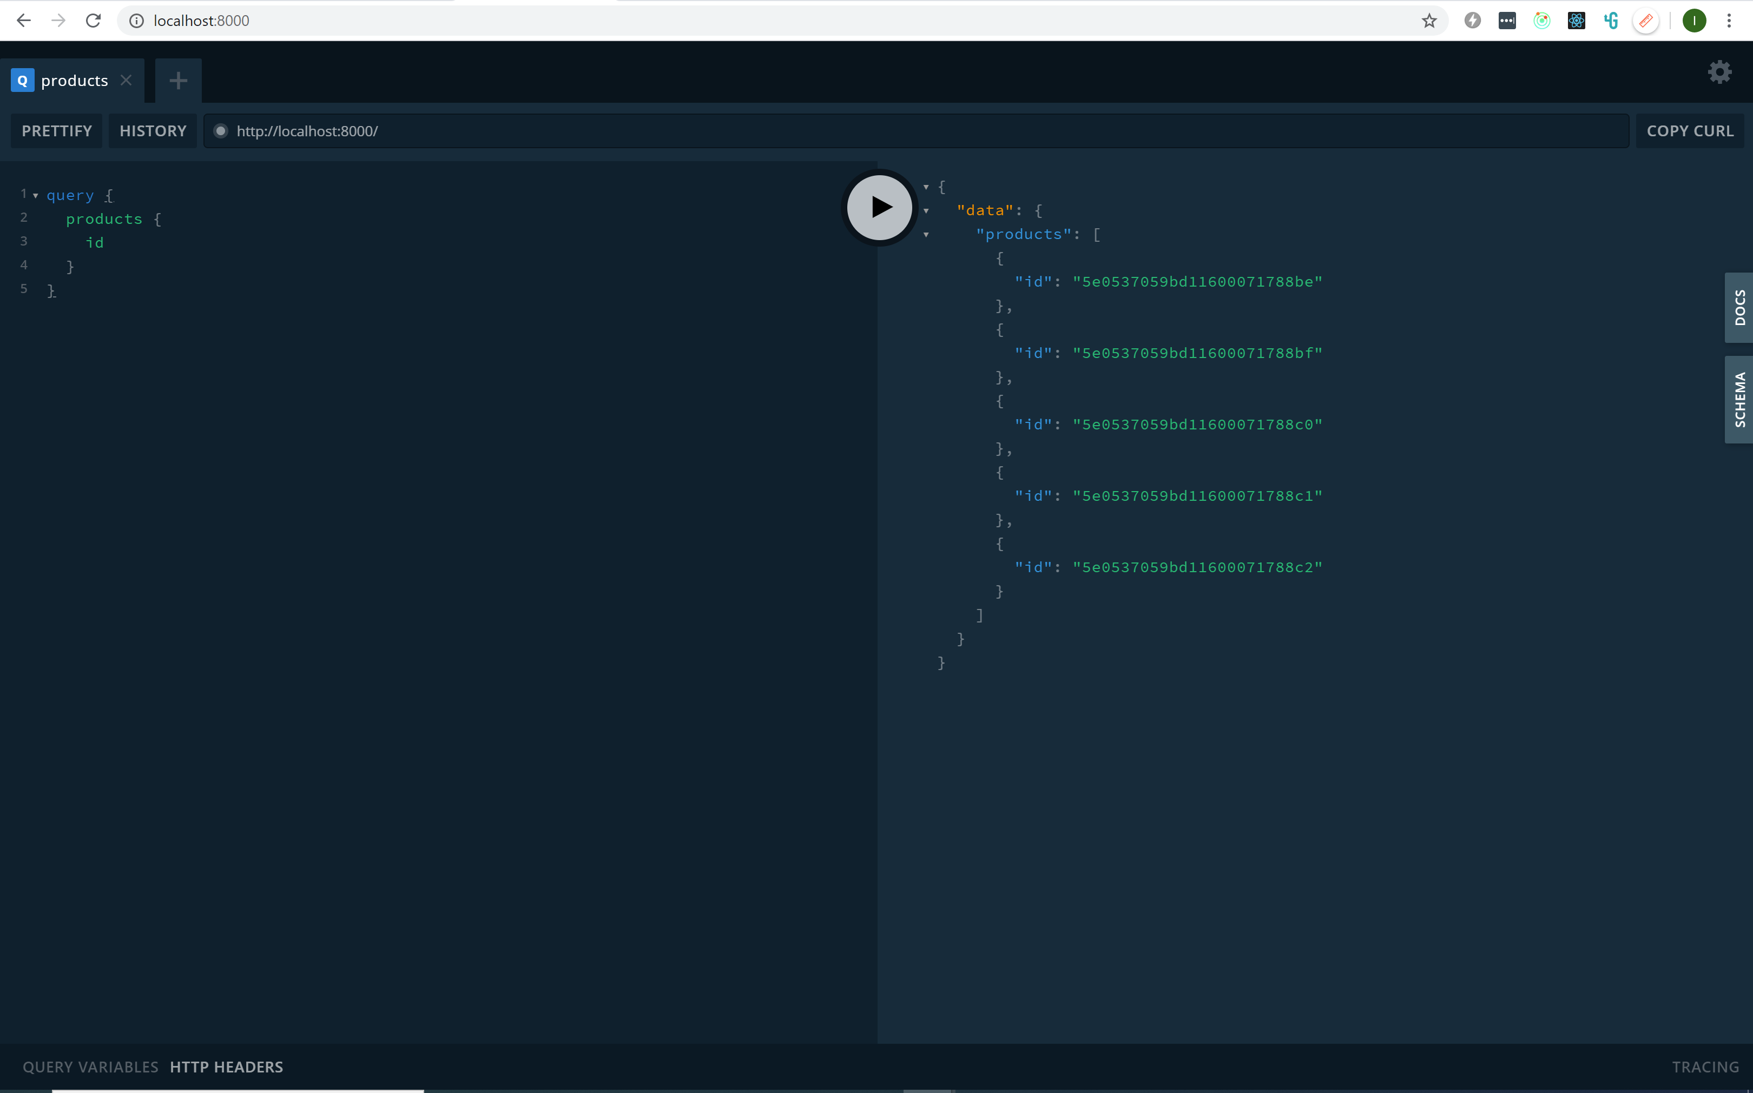This screenshot has width=1753, height=1093.
Task: Collapse the top-level response object
Action: click(926, 187)
